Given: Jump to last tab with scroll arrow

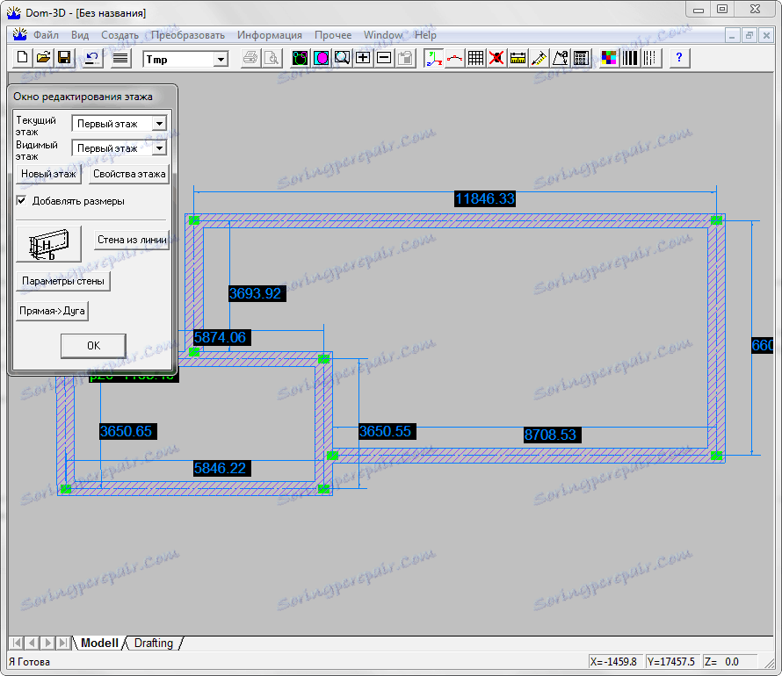Looking at the screenshot, I should coord(63,643).
